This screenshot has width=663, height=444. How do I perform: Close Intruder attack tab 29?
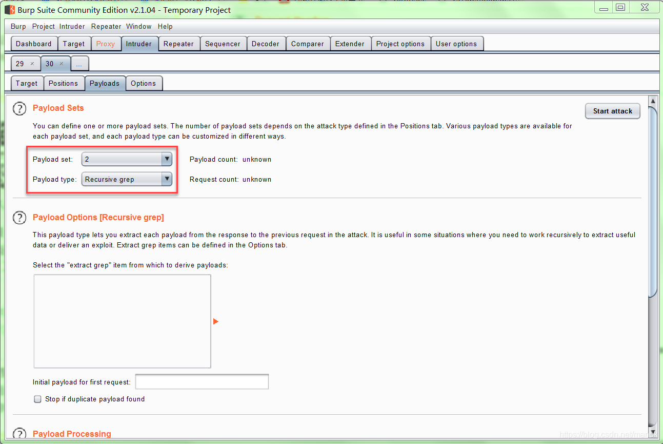(x=32, y=64)
